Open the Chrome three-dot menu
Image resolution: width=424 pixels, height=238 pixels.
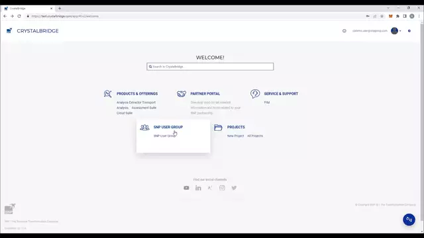pos(419,16)
